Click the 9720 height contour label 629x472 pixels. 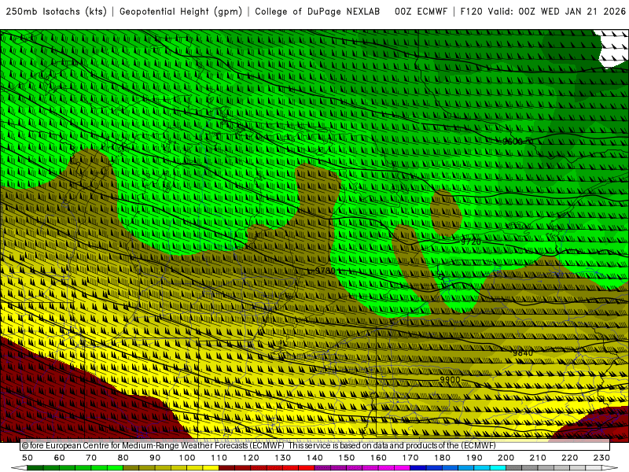coord(470,242)
